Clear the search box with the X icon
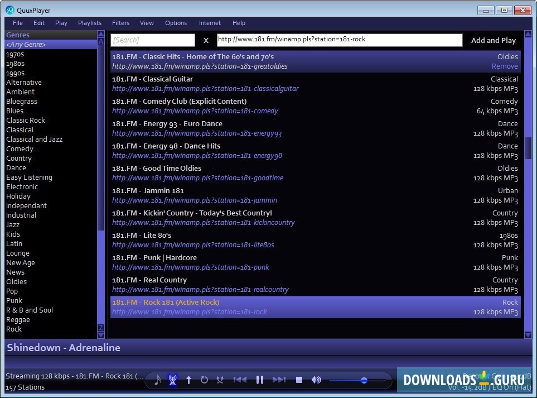The width and height of the screenshot is (537, 398). pyautogui.click(x=206, y=40)
